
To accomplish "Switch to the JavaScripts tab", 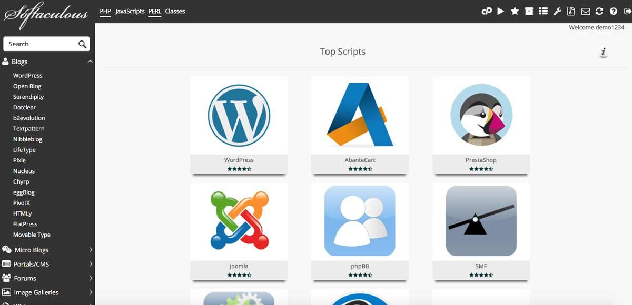I will coord(130,11).
